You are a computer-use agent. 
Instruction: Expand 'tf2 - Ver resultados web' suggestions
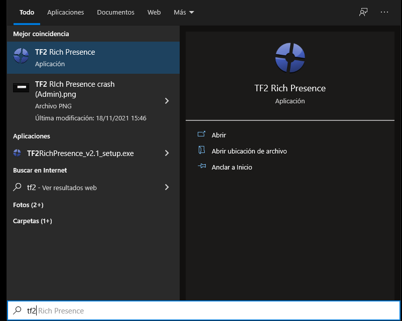[167, 187]
